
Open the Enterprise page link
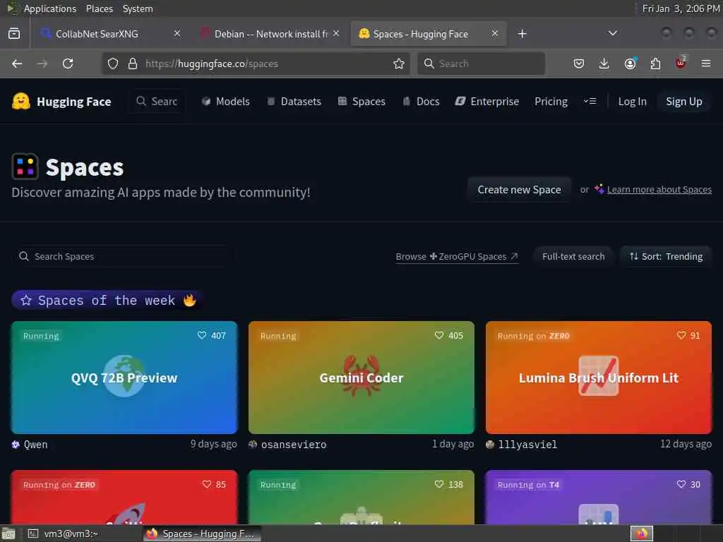click(487, 102)
